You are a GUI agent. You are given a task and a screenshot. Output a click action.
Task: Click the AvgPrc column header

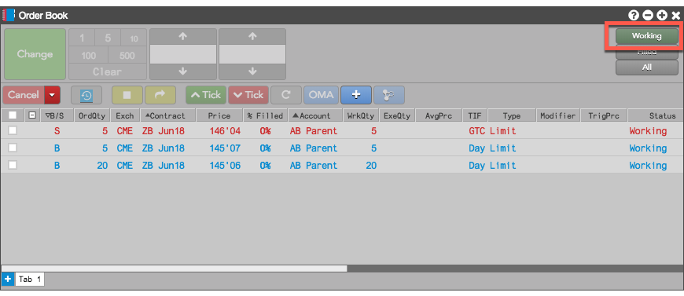(x=438, y=115)
